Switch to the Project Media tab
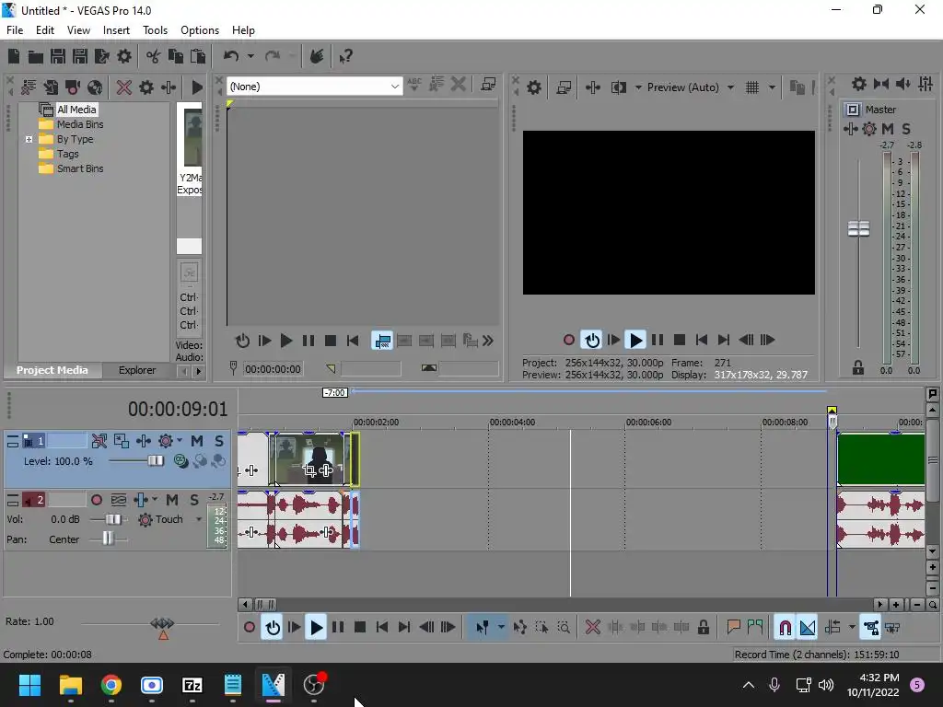The image size is (943, 707). [x=52, y=370]
